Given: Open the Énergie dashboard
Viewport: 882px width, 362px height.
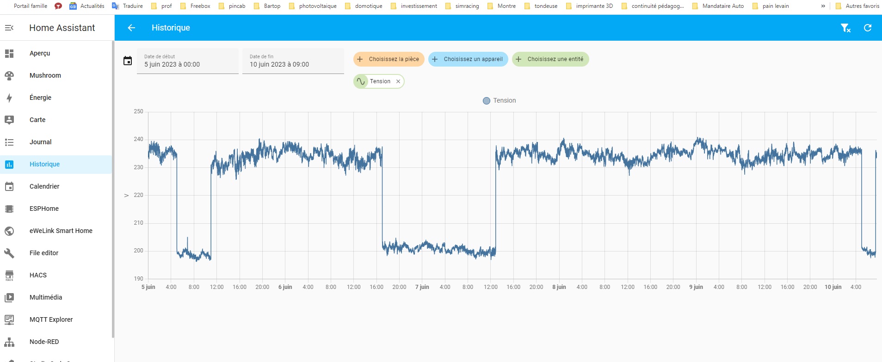Looking at the screenshot, I should [x=40, y=98].
